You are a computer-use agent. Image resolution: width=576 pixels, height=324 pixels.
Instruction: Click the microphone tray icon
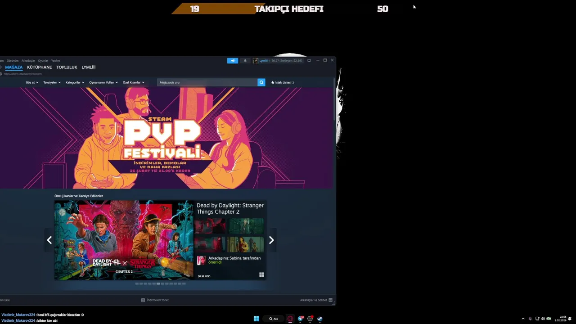click(x=530, y=319)
